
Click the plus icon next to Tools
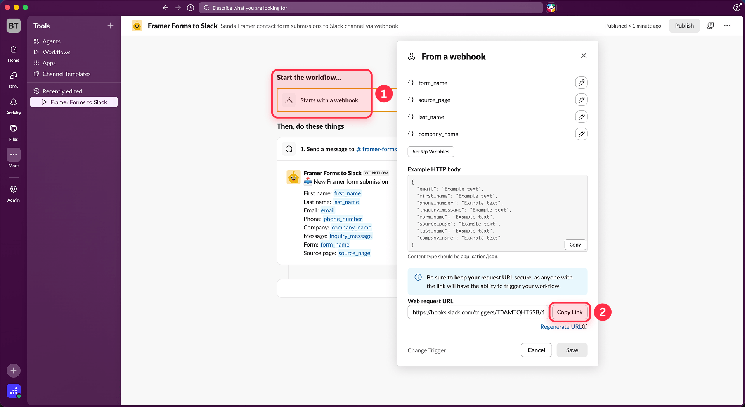coord(111,26)
